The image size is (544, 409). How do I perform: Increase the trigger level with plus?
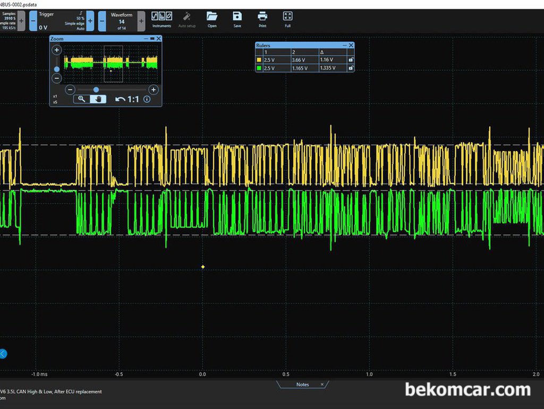(x=90, y=21)
